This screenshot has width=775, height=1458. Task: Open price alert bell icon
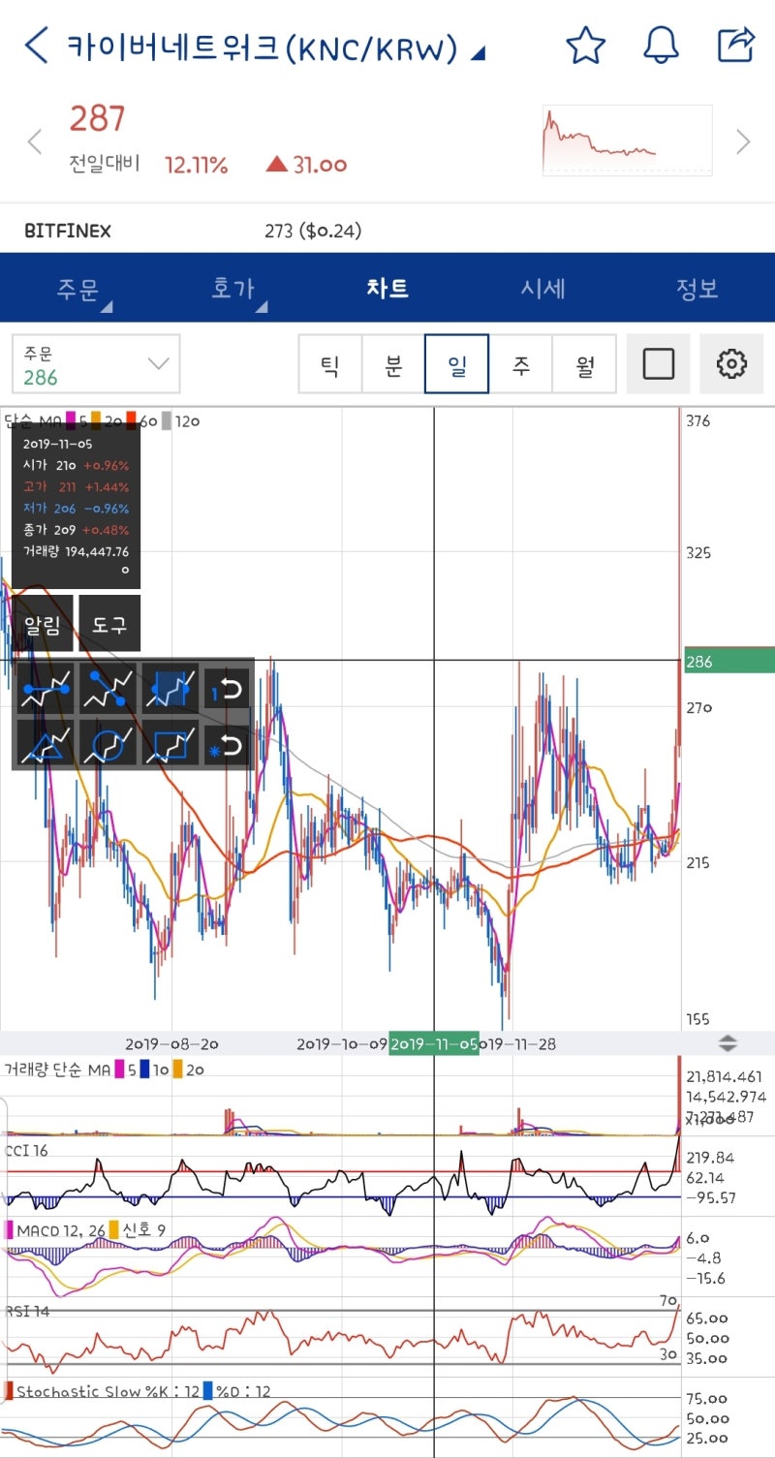[661, 46]
